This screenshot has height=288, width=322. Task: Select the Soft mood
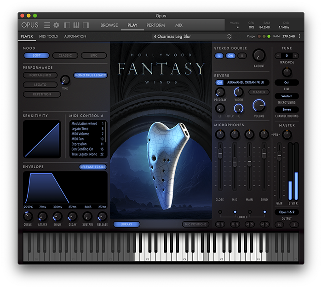click(36, 56)
